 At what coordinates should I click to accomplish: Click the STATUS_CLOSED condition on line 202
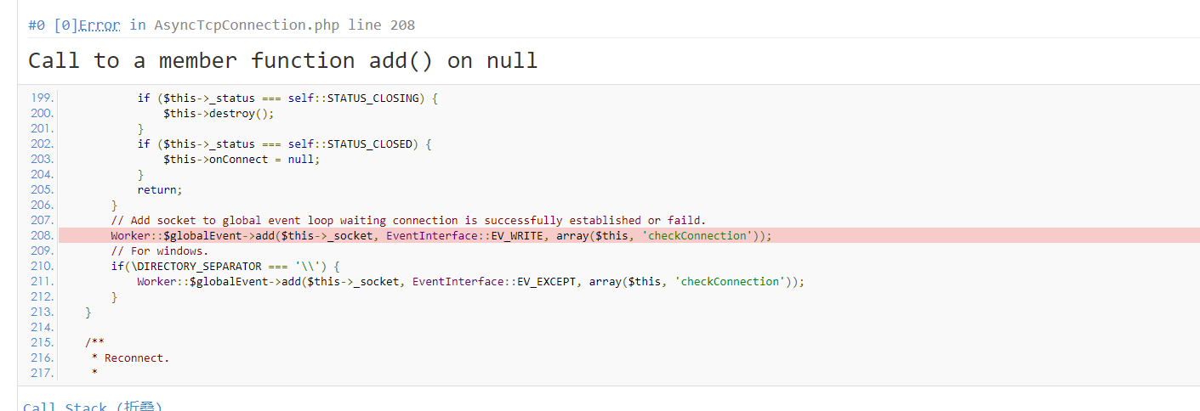(284, 144)
